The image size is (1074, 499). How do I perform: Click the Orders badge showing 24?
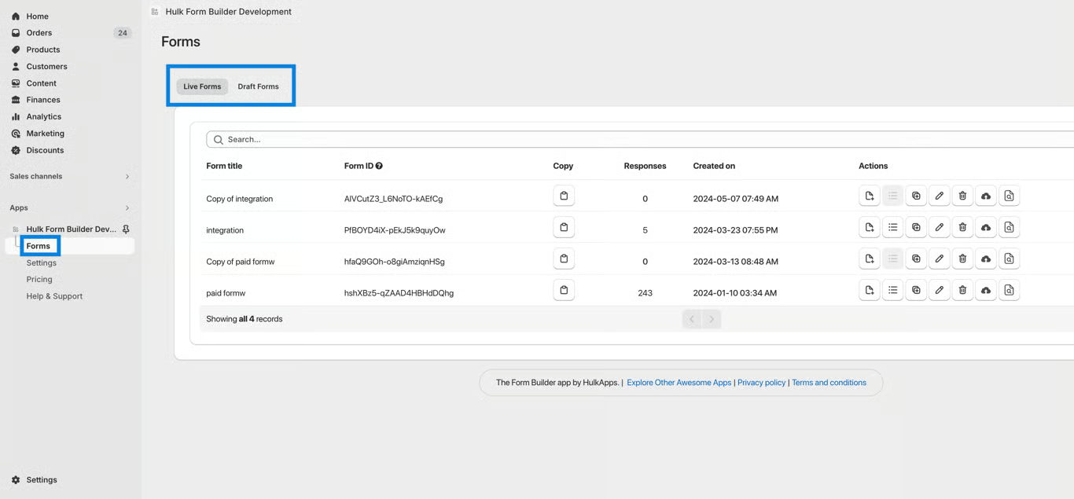pyautogui.click(x=123, y=33)
